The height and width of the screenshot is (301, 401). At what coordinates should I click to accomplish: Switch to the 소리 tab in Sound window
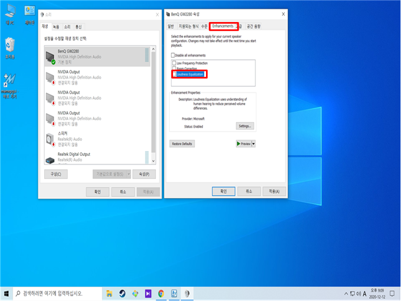tap(67, 27)
